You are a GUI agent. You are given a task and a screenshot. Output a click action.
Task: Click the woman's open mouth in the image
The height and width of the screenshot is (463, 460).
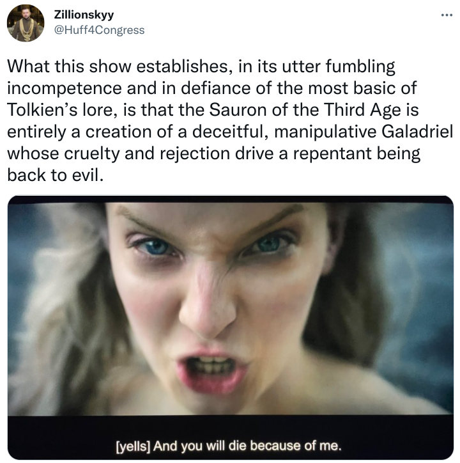pyautogui.click(x=211, y=368)
